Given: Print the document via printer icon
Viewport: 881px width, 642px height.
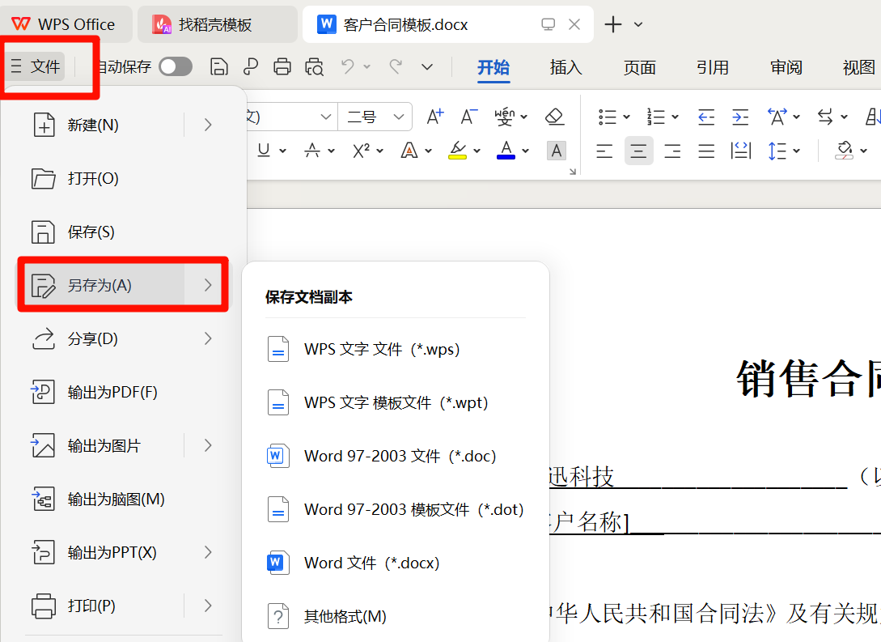Looking at the screenshot, I should [x=282, y=66].
